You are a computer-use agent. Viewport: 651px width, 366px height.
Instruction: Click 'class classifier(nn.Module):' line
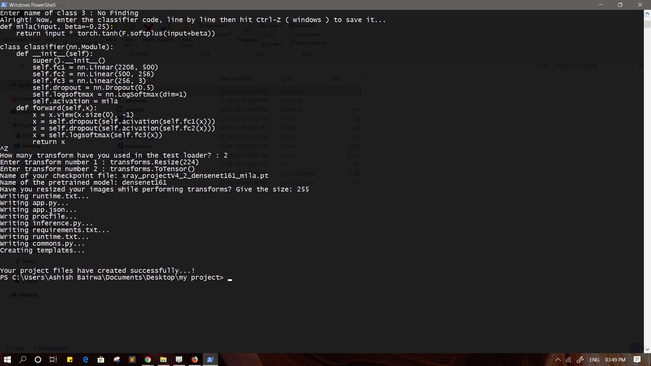click(x=57, y=47)
